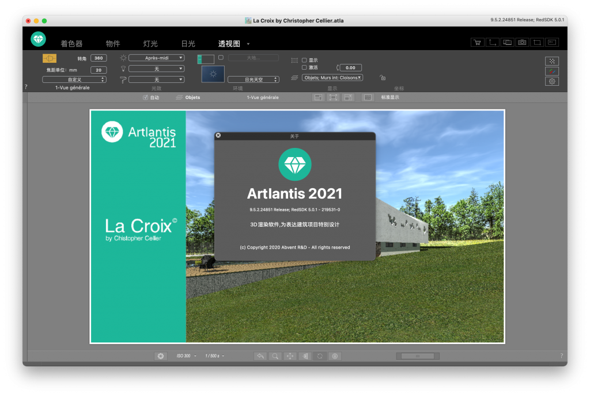Click the overlapping windows icon in the toolbar

coord(507,42)
